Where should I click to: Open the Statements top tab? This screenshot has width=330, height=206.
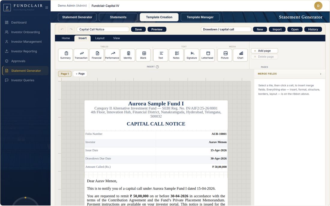click(x=118, y=17)
